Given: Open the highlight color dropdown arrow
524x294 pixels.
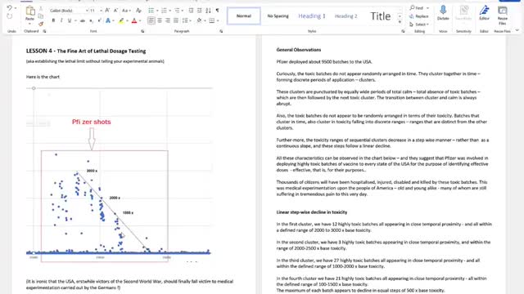Looking at the screenshot, I should [127, 20].
